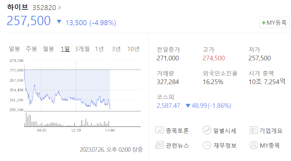Click the 기업개요 list icon

(x=254, y=130)
